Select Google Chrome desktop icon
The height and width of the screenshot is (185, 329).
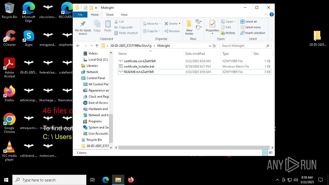pyautogui.click(x=10, y=123)
